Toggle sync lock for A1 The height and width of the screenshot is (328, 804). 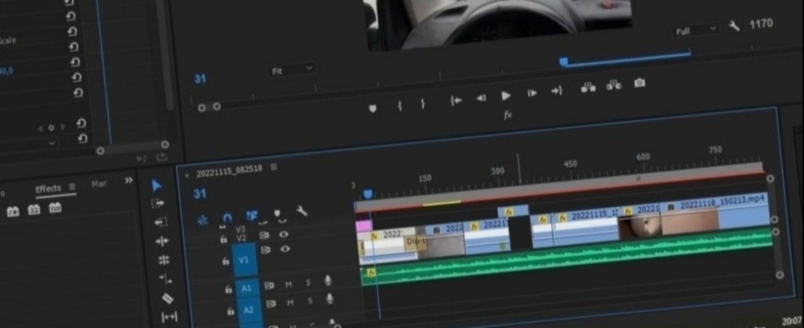[270, 286]
